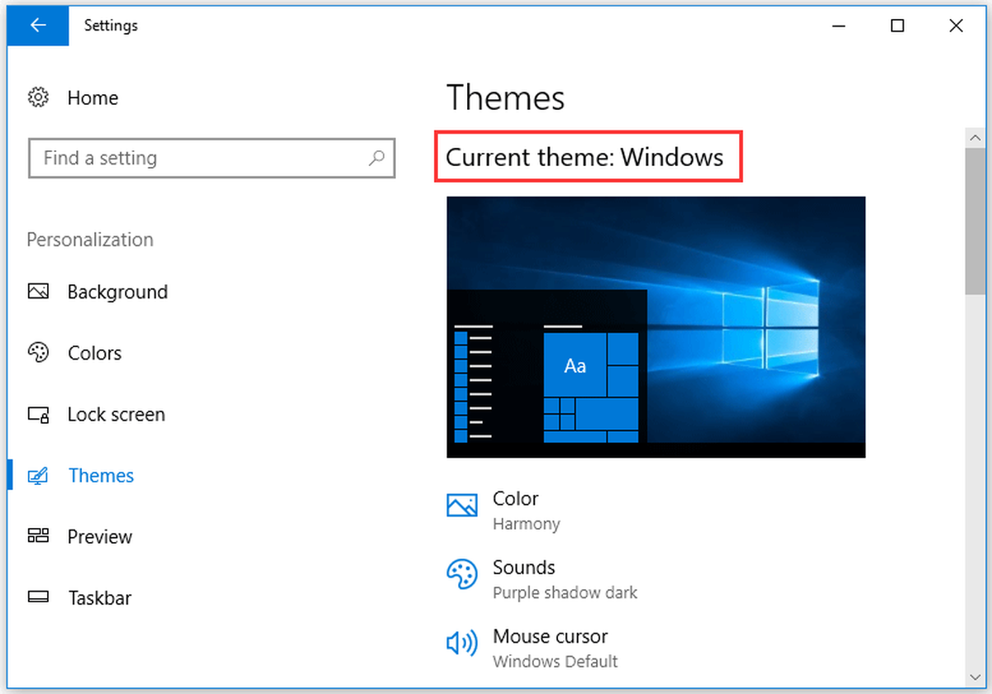Click the Taskbar icon in sidebar
The image size is (992, 694).
click(x=38, y=597)
